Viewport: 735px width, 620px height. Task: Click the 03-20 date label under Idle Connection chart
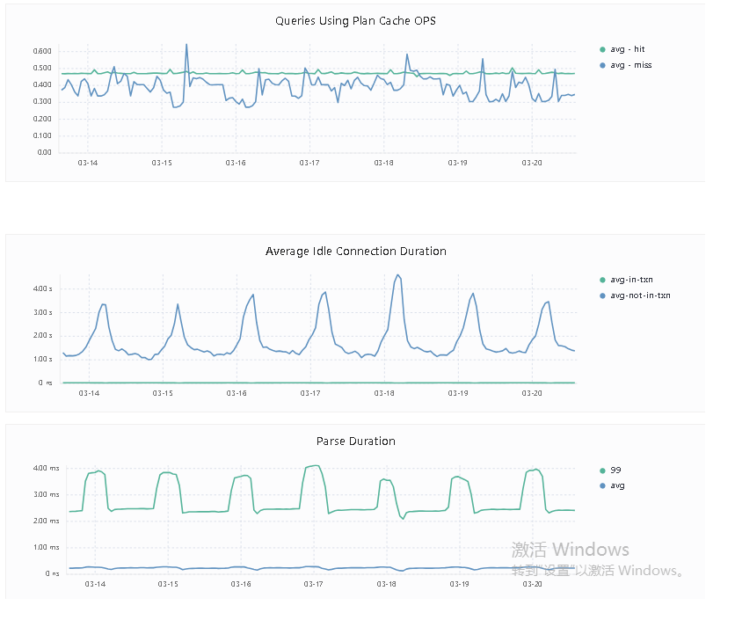pos(532,393)
